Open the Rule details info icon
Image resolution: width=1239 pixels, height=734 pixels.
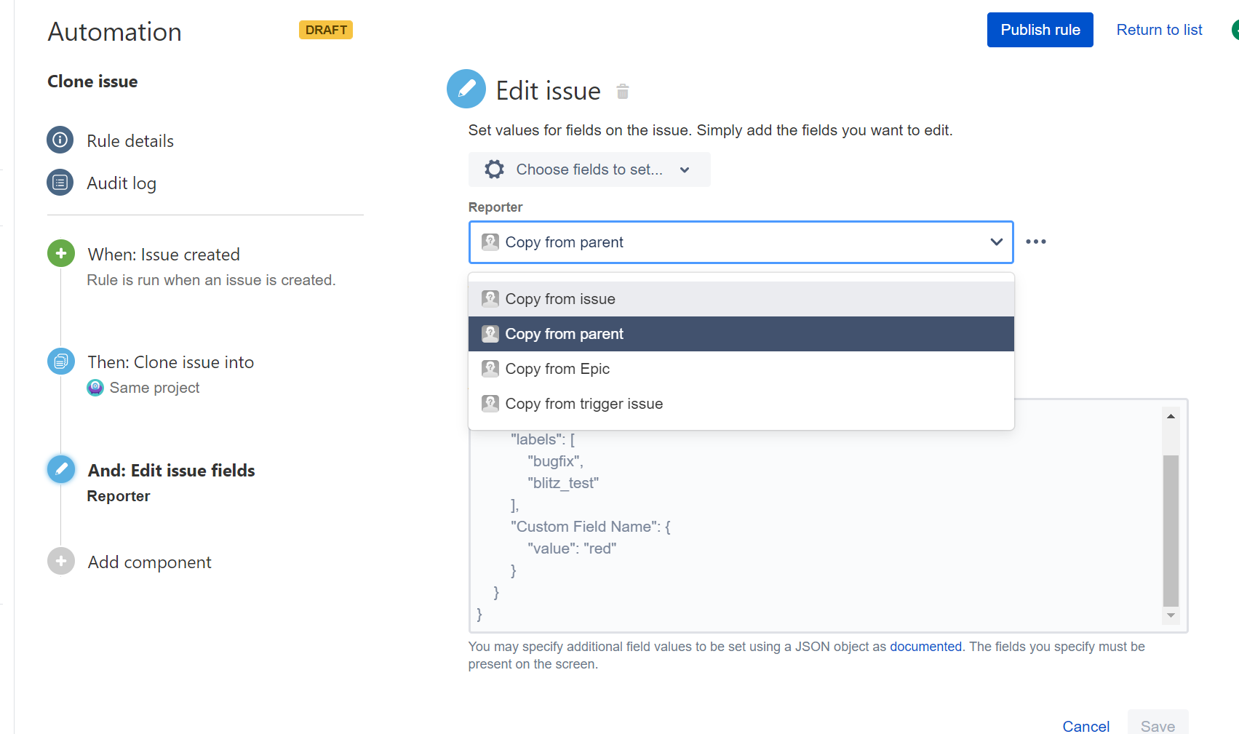click(x=60, y=140)
